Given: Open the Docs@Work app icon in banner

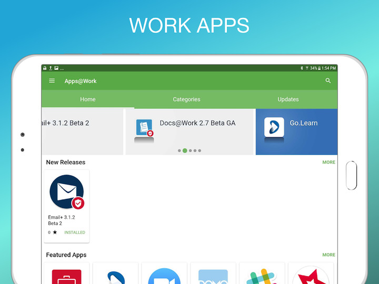Looking at the screenshot, I should (x=144, y=127).
